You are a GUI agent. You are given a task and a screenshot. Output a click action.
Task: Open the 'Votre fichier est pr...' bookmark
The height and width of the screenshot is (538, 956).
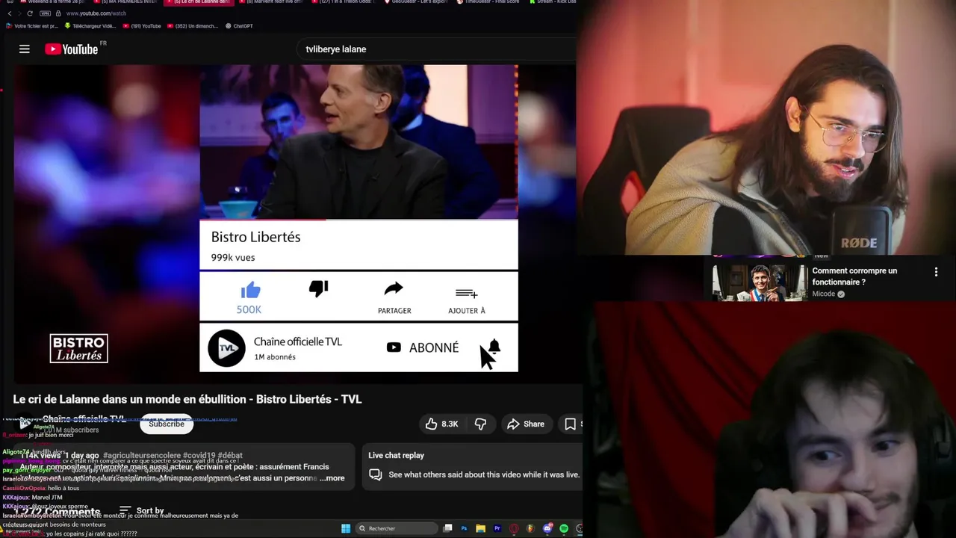[x=31, y=26]
